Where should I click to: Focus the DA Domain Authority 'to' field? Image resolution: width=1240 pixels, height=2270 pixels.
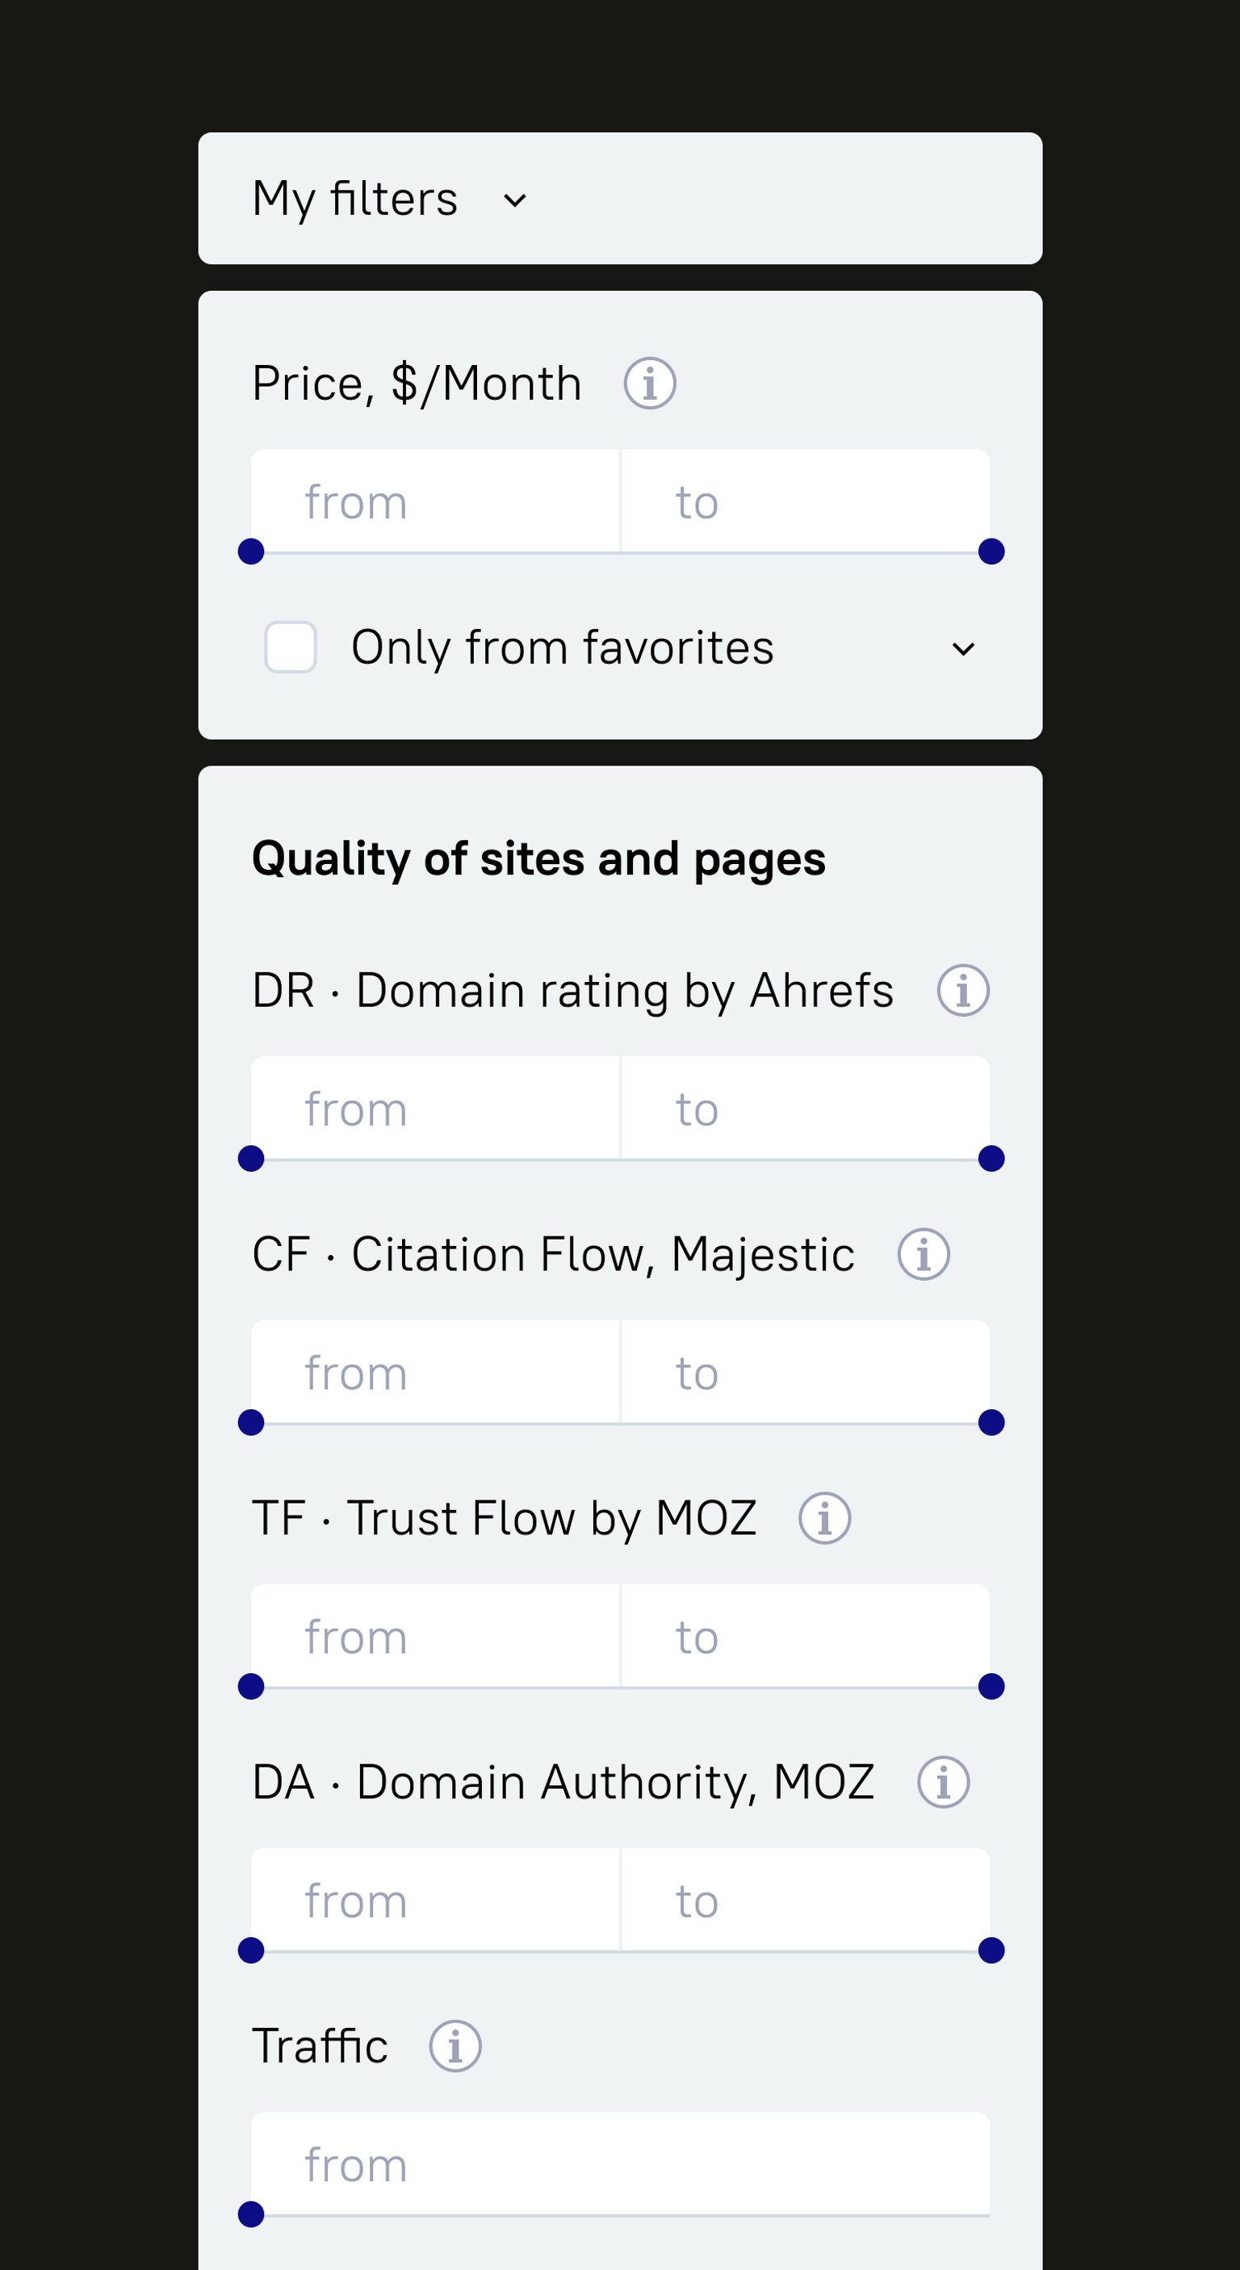point(805,1901)
